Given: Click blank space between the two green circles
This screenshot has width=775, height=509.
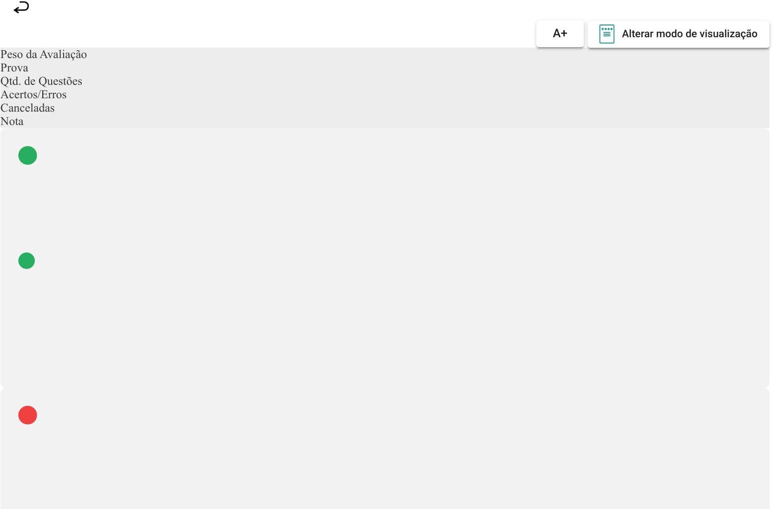Looking at the screenshot, I should (27, 208).
